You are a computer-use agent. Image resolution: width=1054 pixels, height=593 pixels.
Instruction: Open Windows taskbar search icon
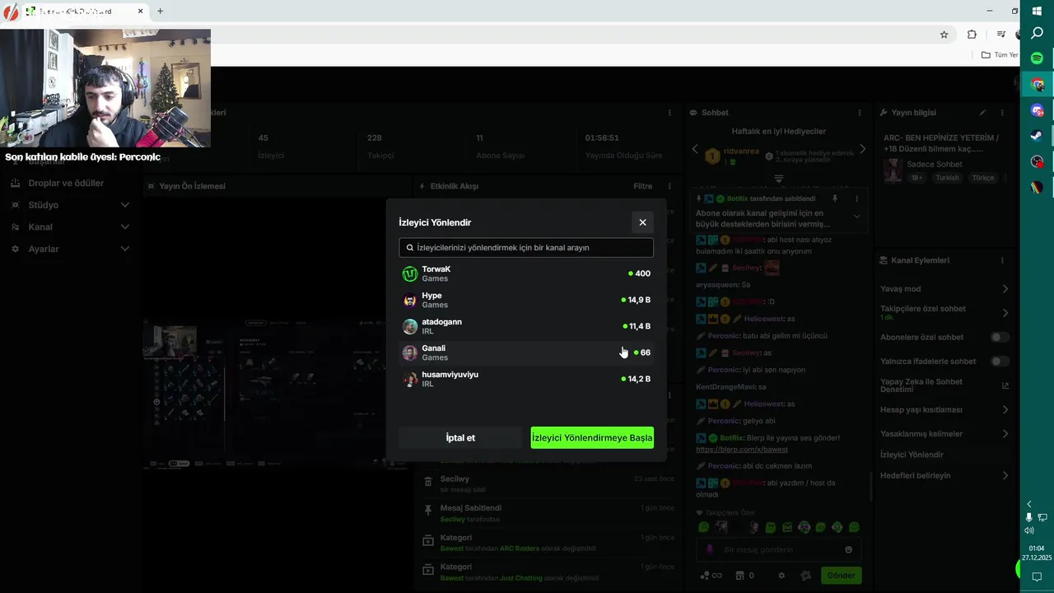pyautogui.click(x=1038, y=34)
